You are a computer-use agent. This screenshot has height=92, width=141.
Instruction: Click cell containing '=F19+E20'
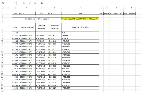pos(81,69)
